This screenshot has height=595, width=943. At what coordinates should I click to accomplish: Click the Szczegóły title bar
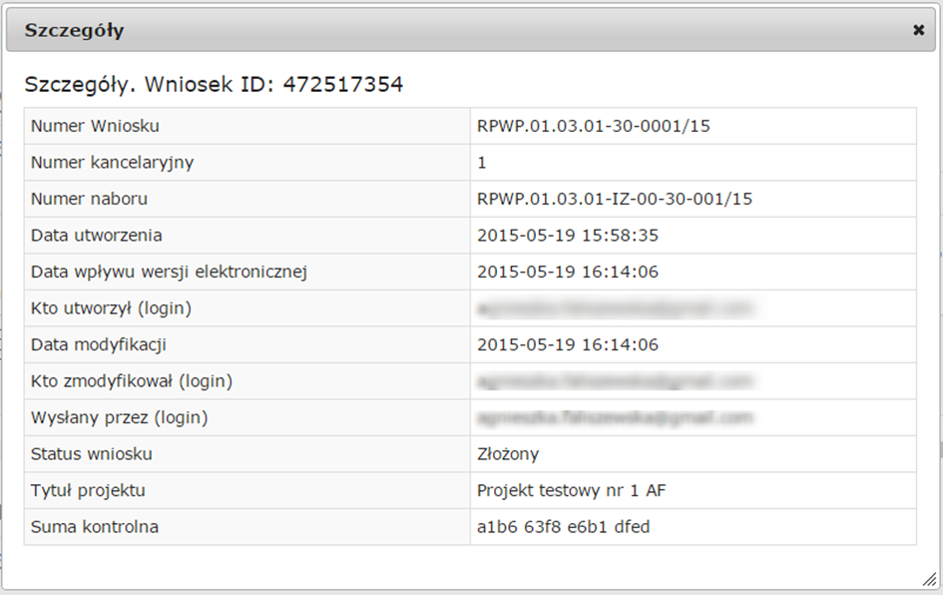pyautogui.click(x=471, y=30)
